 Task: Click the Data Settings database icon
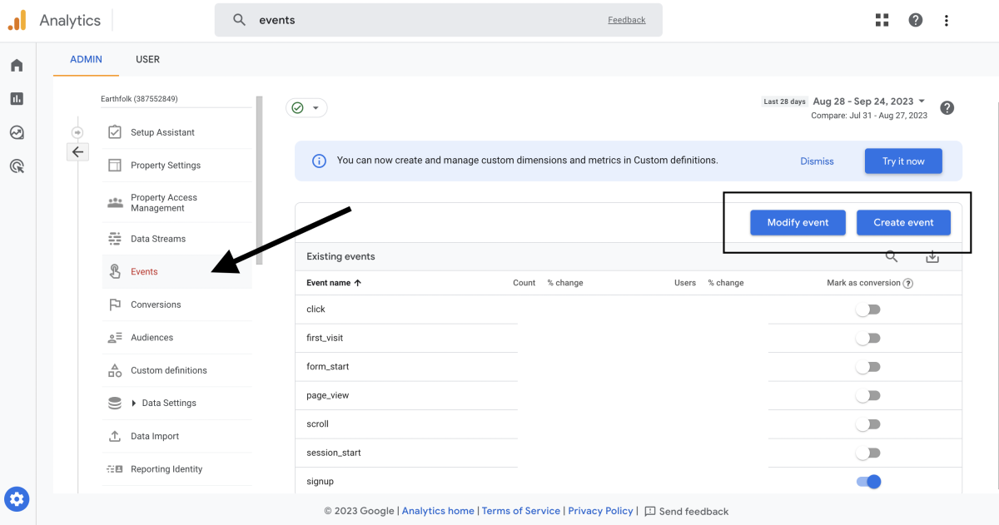(115, 403)
